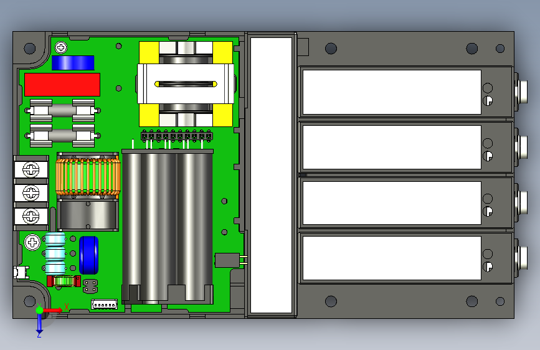Select the upper glass fuse in its holder

coord(62,111)
